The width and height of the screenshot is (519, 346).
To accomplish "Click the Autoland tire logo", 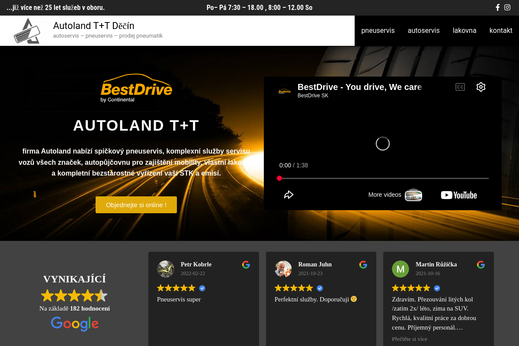I will [x=27, y=31].
